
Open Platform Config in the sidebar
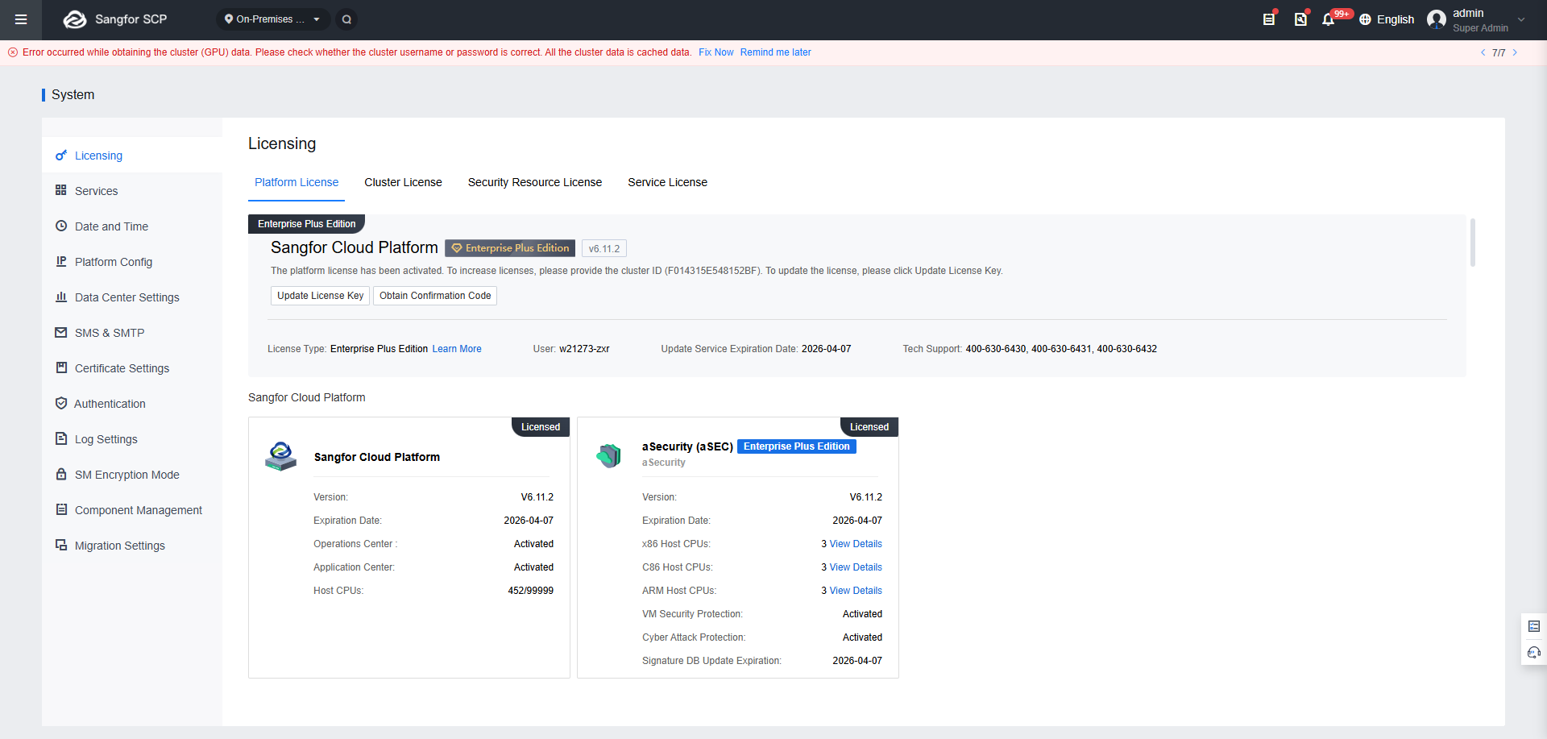click(x=132, y=262)
